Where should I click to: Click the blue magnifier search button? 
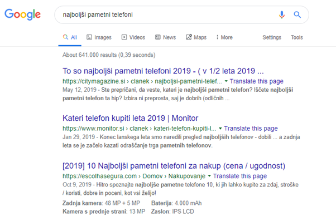[297, 14]
